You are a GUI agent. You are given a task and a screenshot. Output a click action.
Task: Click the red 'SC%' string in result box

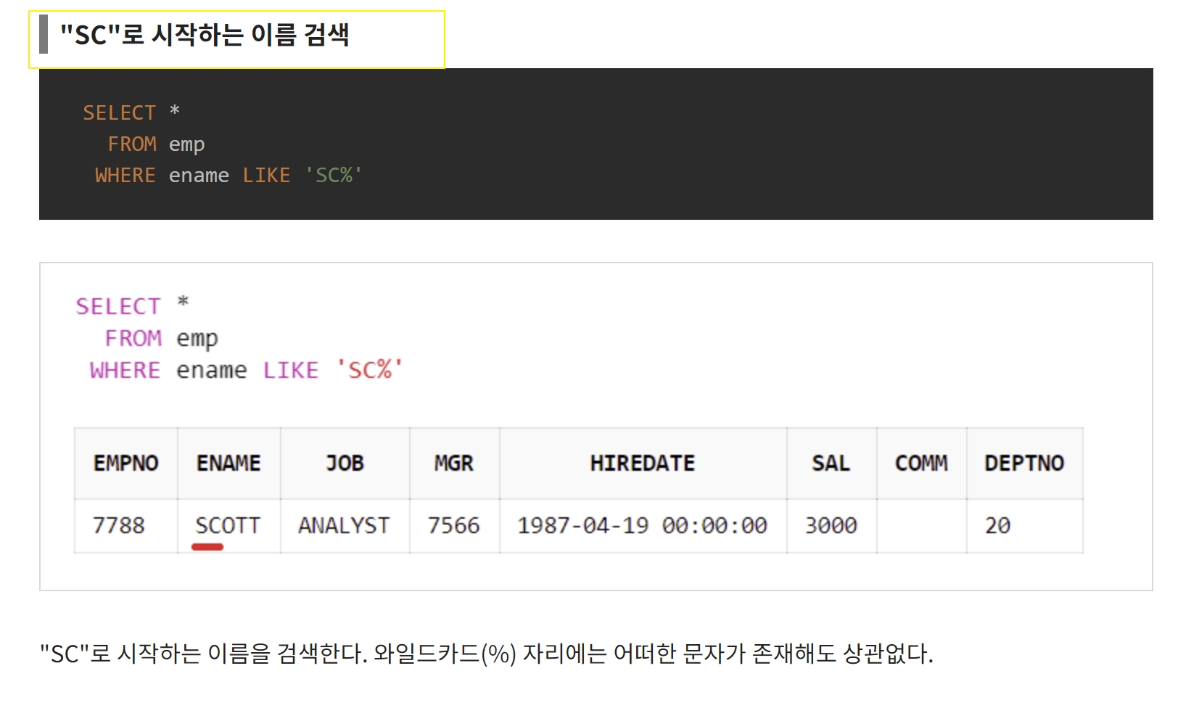tap(370, 370)
